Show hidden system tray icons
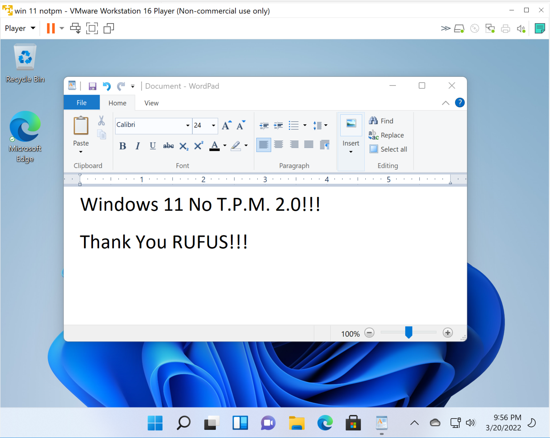 414,423
